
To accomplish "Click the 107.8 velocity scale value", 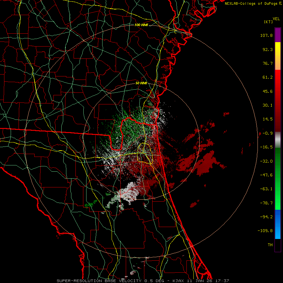I will pos(266,35).
